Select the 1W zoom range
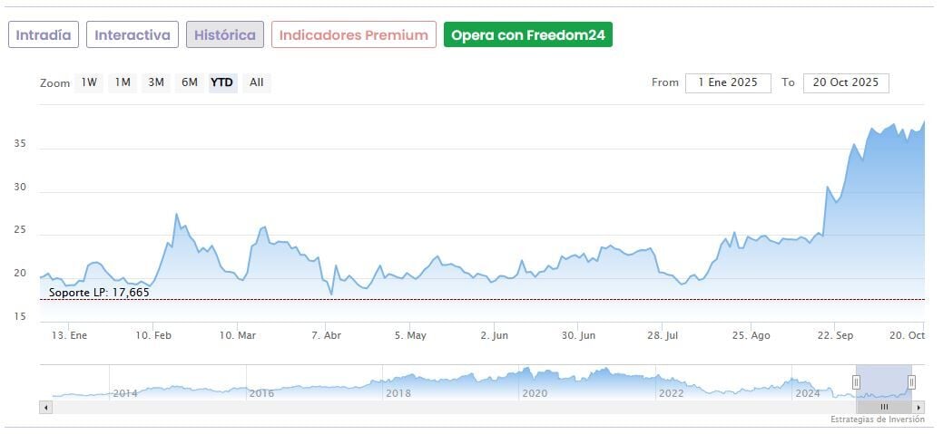 click(89, 82)
